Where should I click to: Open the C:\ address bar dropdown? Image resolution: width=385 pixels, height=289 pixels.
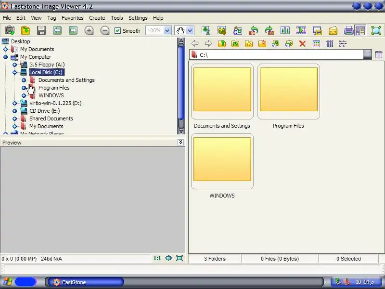[367, 54]
